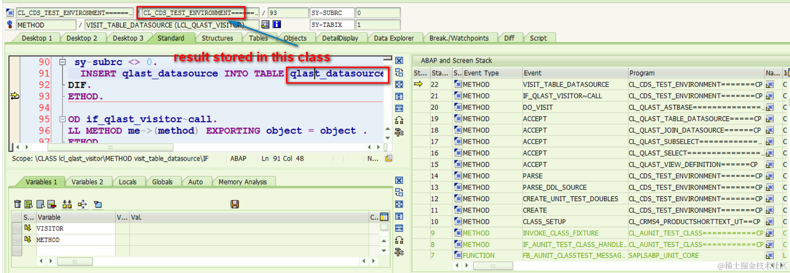Maximize variables tool horizontally
Screen dimensions: 790x273
[x=399, y=228]
